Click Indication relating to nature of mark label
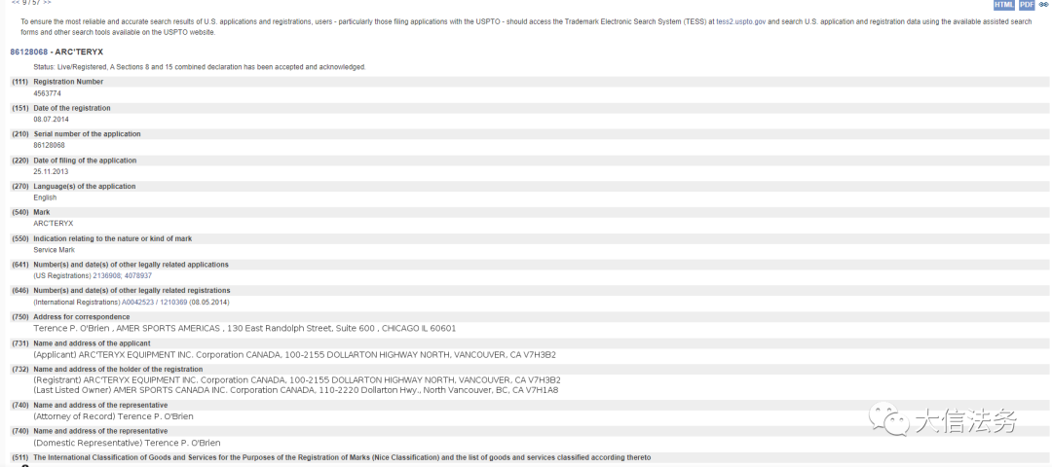The image size is (1052, 467). point(113,238)
